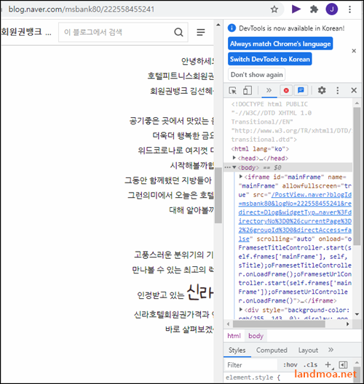Expand the mainFrame iframe node
364x384 pixels.
(x=241, y=177)
